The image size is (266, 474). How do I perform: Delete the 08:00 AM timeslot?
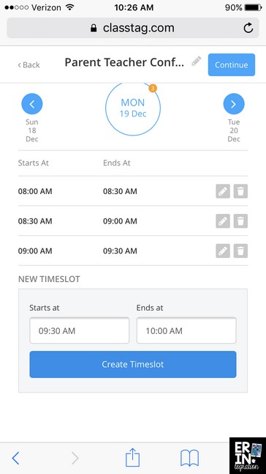pos(240,191)
